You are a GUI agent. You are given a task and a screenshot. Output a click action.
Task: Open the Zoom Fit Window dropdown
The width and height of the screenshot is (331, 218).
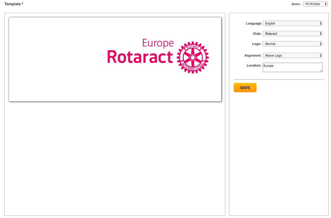315,4
